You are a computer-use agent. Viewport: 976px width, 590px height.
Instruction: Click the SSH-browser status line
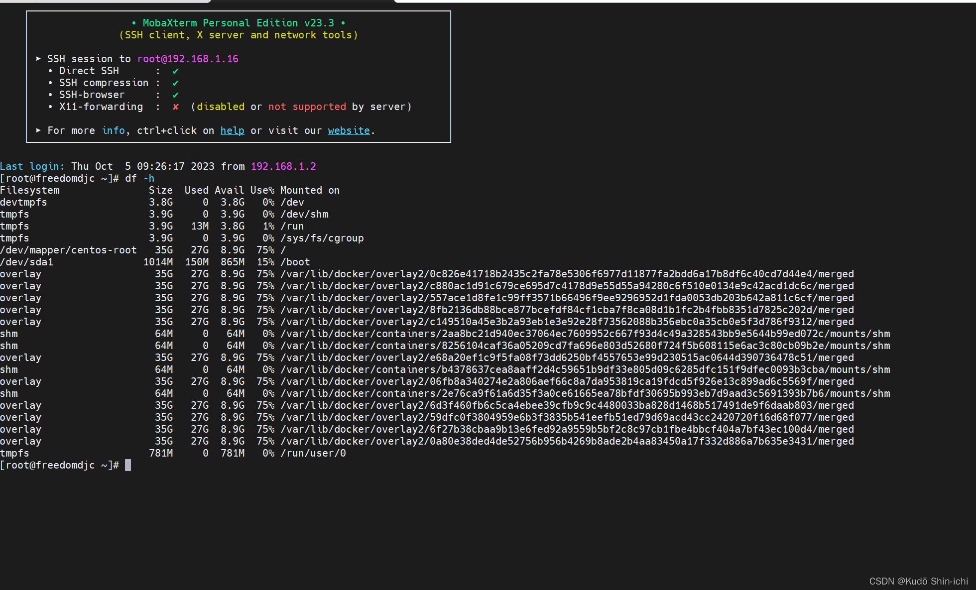(114, 95)
